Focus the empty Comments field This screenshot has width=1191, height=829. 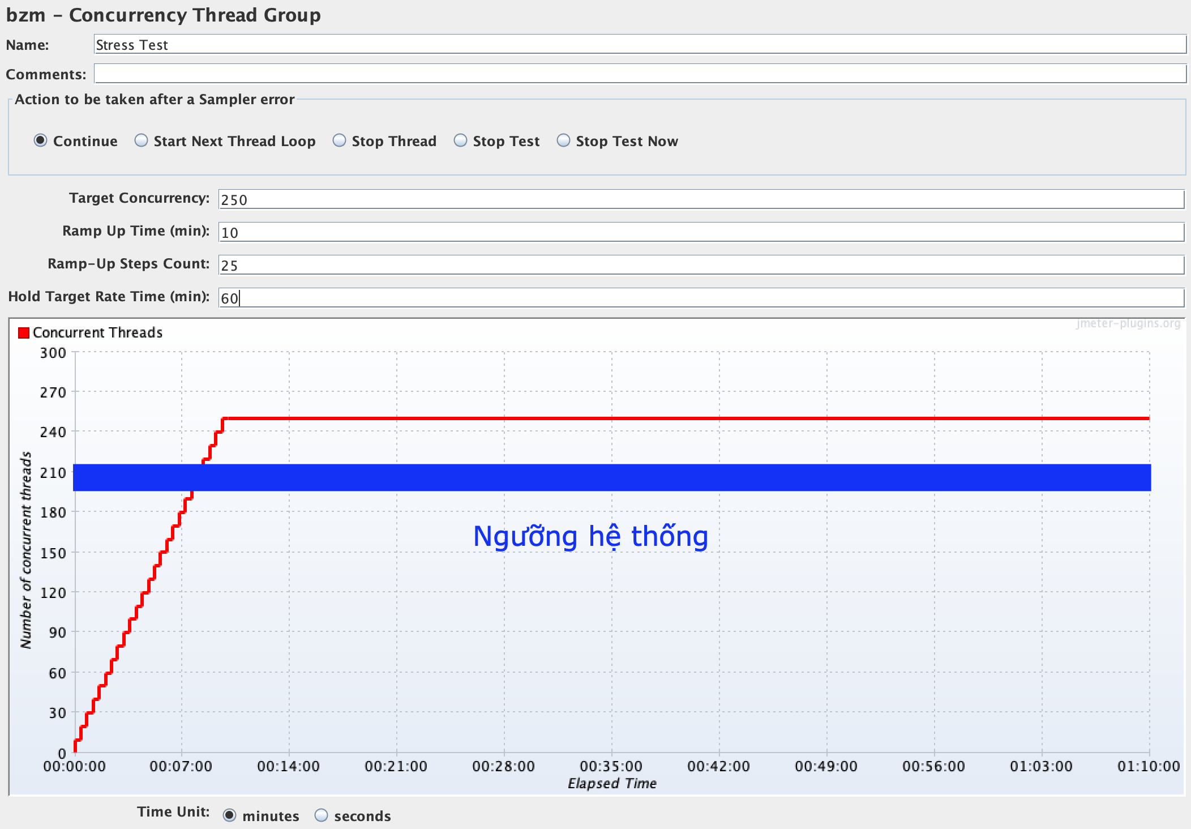tap(640, 74)
